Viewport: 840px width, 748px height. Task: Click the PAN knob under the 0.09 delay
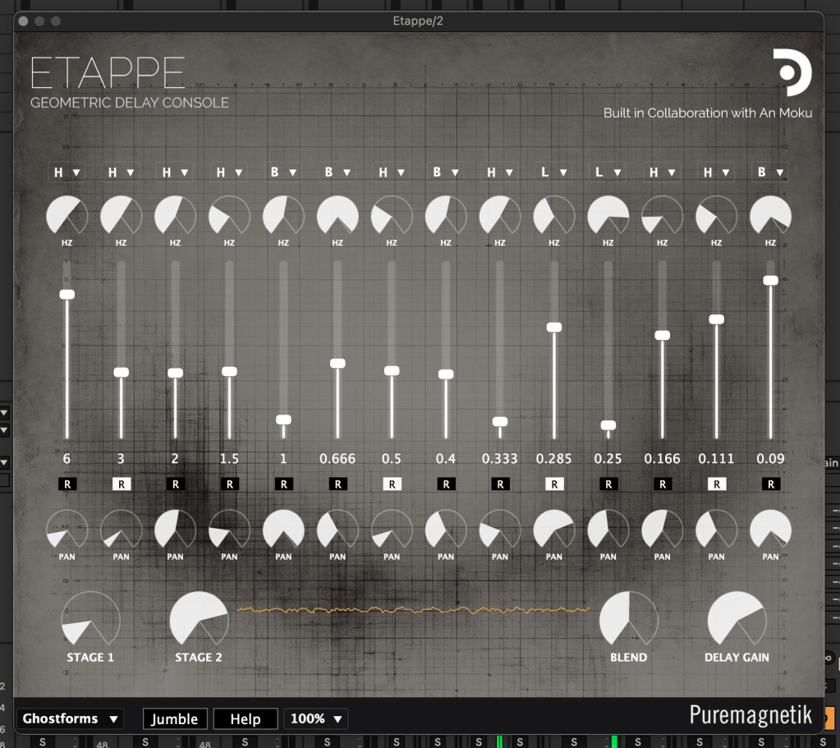(770, 530)
